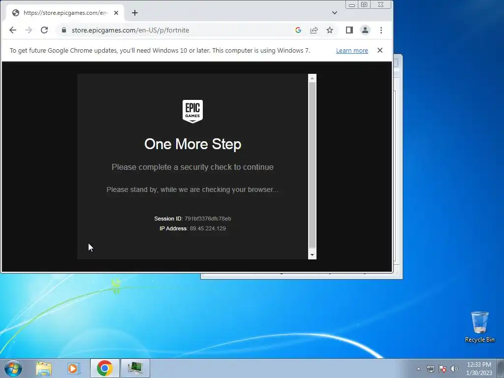Select the IP Address value 89.45.224.129
Viewport: 504px width, 378px height.
[208, 228]
